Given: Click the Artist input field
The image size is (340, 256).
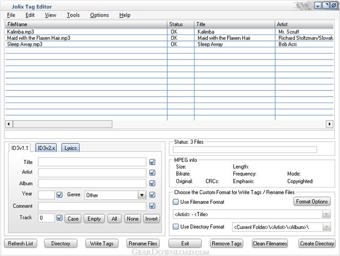Looking at the screenshot, I should click(92, 173).
